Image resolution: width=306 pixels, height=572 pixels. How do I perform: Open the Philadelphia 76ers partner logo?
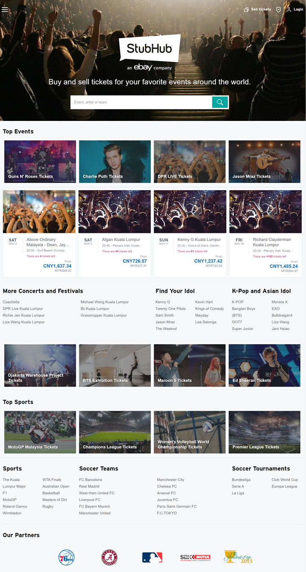pyautogui.click(x=66, y=557)
